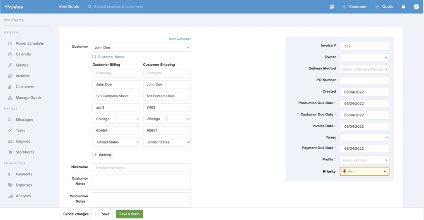The image size is (424, 220).
Task: Open the Customer John Doe dropdown
Action: pyautogui.click(x=141, y=47)
